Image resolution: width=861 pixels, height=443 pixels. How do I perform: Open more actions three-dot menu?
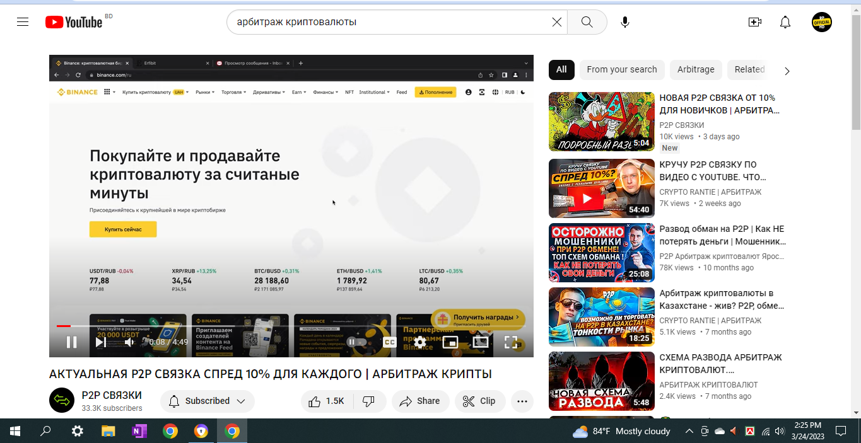coord(522,401)
